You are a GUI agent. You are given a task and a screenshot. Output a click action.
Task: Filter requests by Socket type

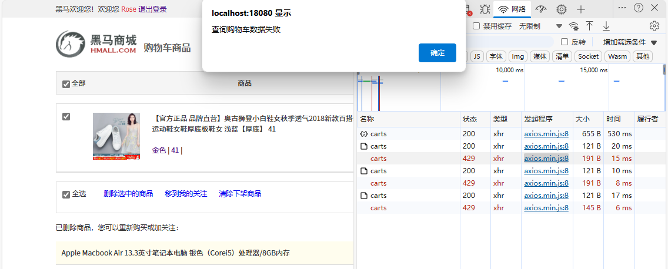(588, 56)
